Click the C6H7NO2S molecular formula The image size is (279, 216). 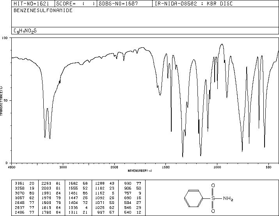[25, 31]
